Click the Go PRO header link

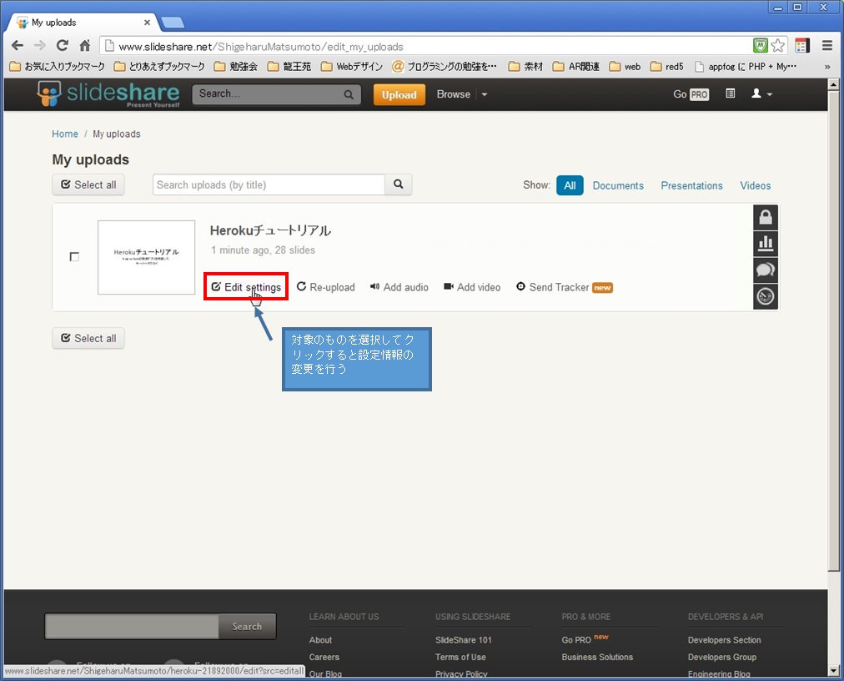pyautogui.click(x=691, y=94)
